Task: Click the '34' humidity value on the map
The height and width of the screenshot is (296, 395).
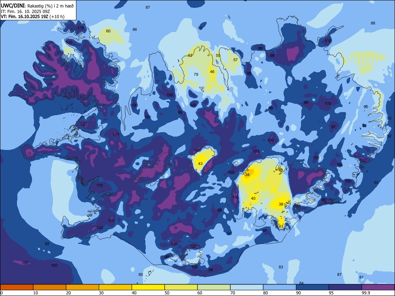Action: point(247,175)
